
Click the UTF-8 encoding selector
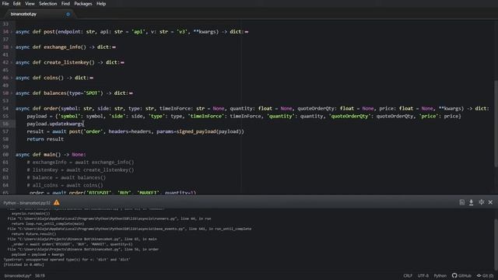pos(423,275)
